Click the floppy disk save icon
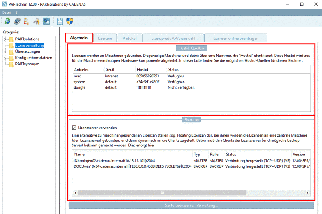322x214 pixels. coord(60,21)
